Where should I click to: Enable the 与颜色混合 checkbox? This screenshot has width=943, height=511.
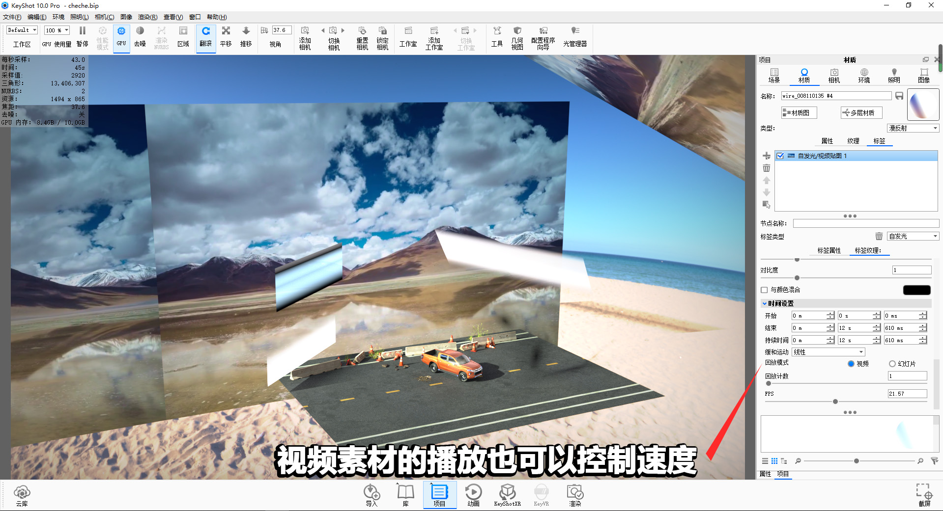tap(764, 290)
